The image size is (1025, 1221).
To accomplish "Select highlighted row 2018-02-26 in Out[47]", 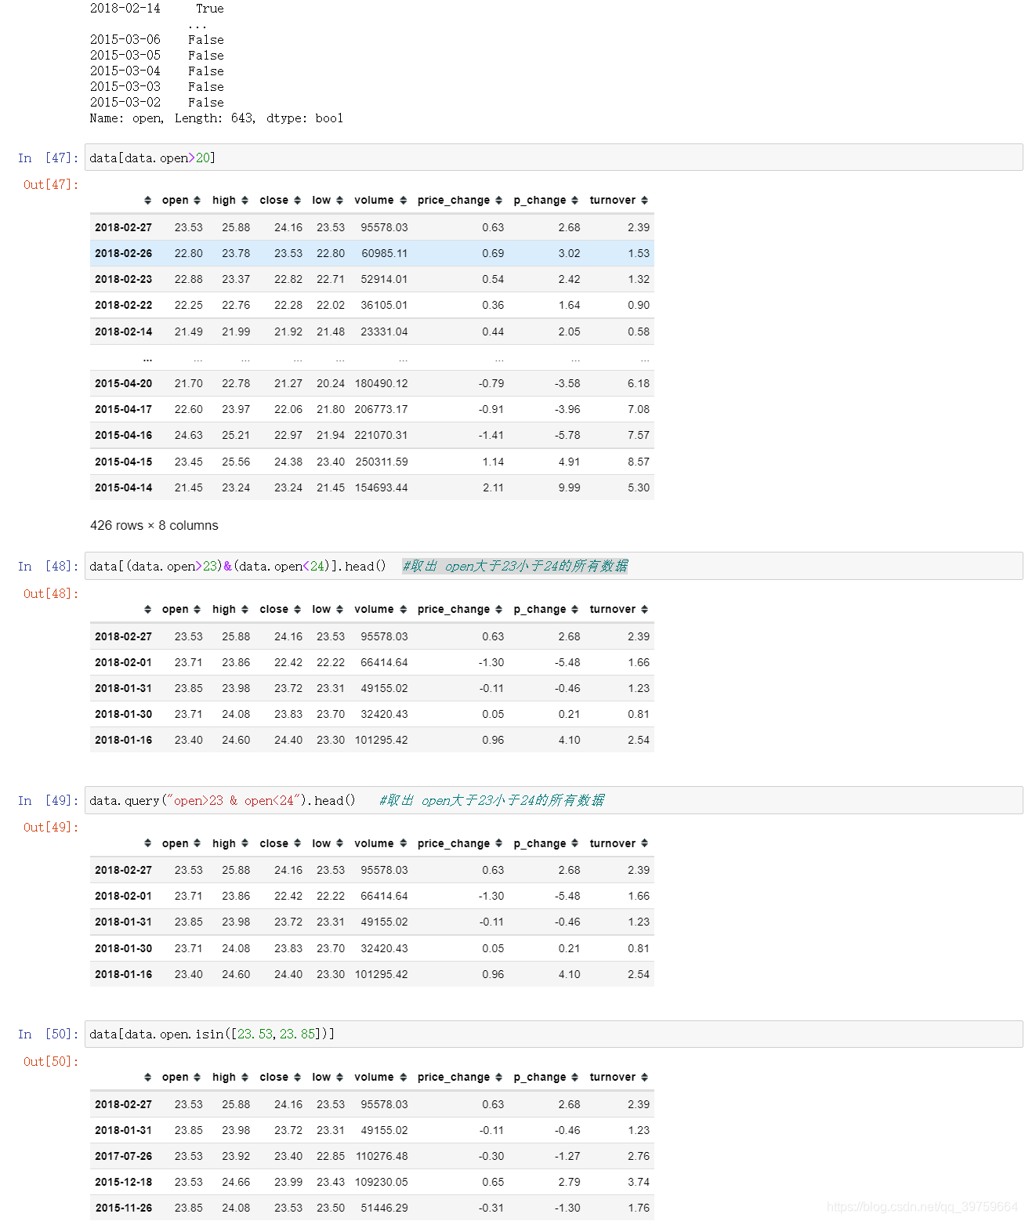I will pyautogui.click(x=371, y=253).
